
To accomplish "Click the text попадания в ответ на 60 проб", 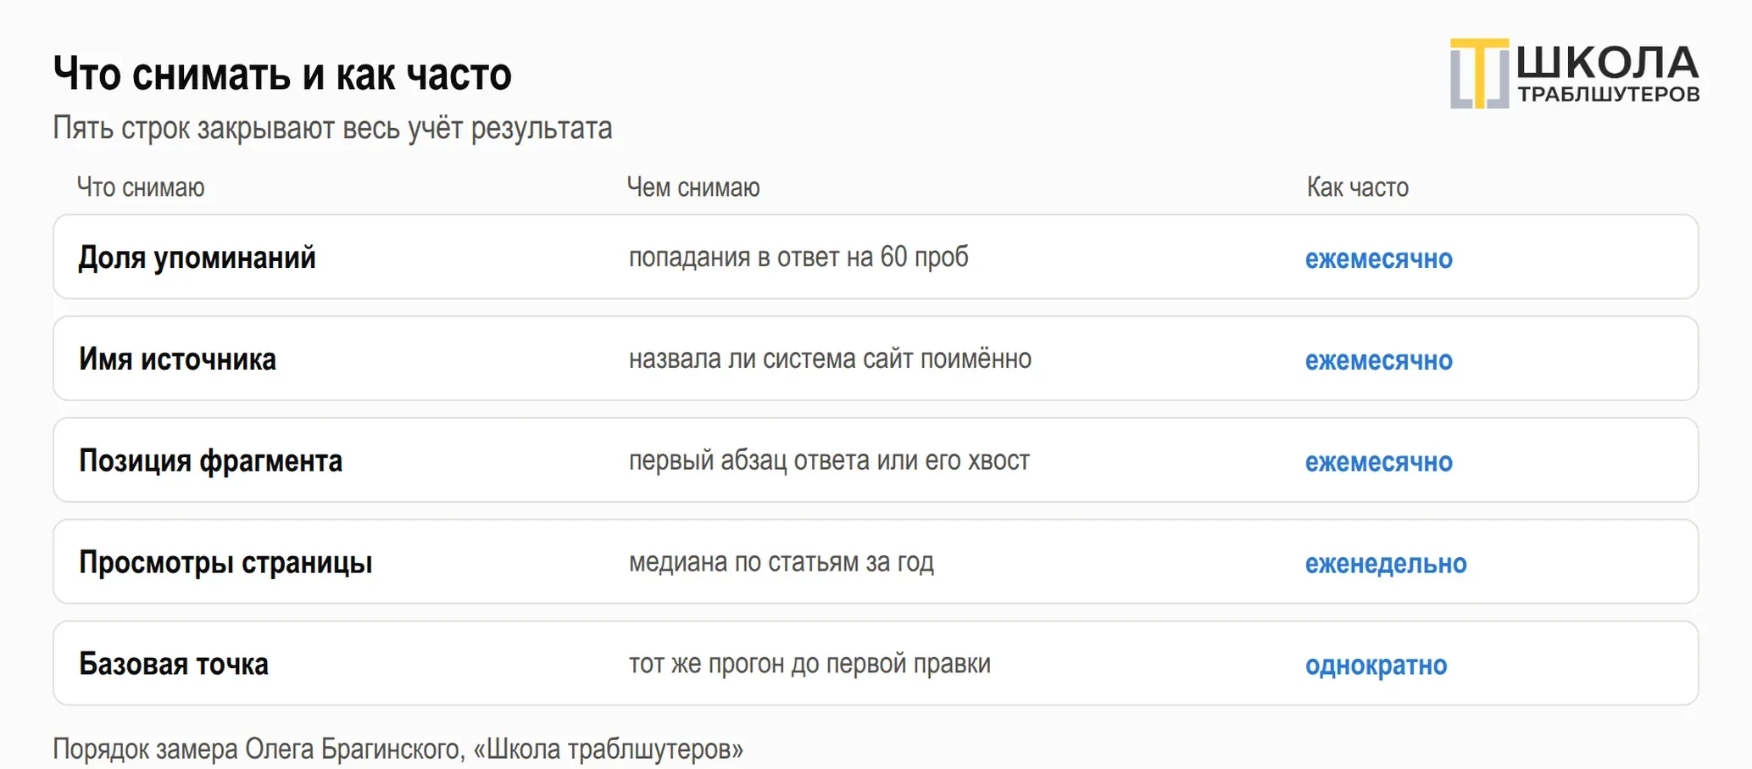I will [798, 257].
